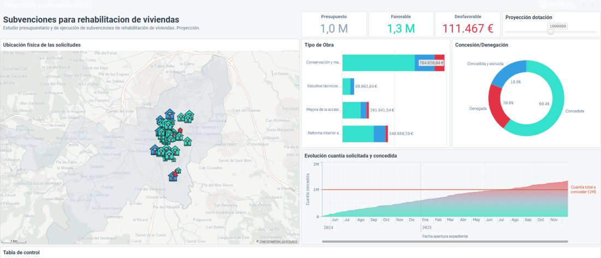
Task: Click the Reforma interior blue bar segment
Action: click(380, 134)
